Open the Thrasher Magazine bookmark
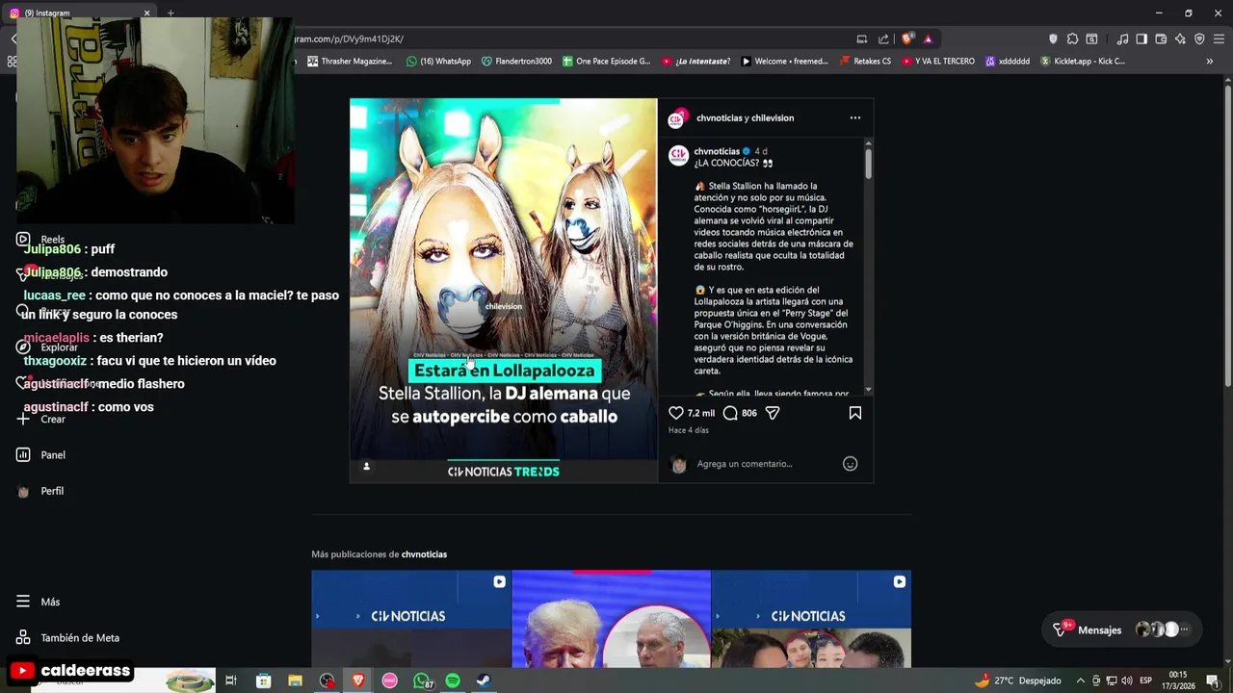The height and width of the screenshot is (693, 1233). coord(350,62)
